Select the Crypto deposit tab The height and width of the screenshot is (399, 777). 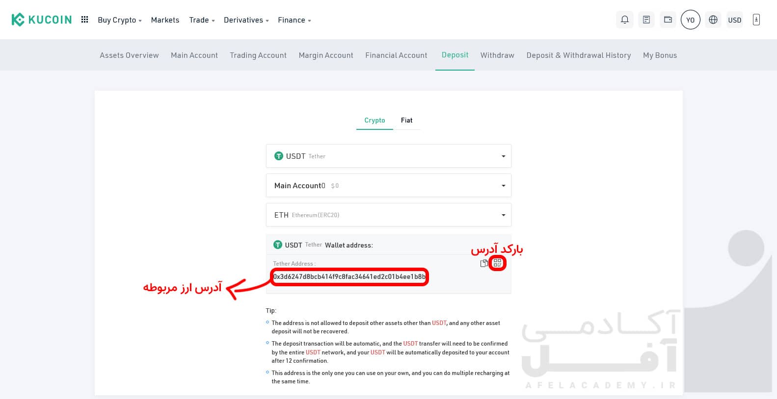point(375,120)
